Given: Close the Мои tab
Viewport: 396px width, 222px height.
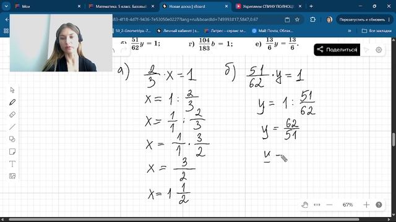Looking at the screenshot, I should click(79, 6).
